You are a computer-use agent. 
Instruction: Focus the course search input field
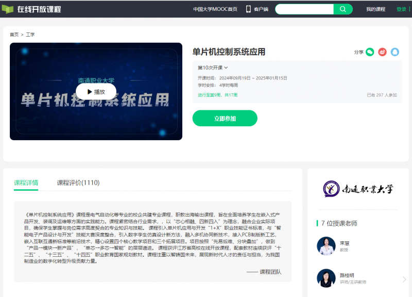pyautogui.click(x=304, y=9)
